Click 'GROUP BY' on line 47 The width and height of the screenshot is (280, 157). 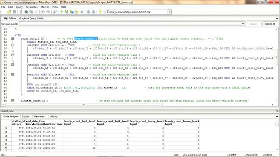pyautogui.click(x=33, y=91)
